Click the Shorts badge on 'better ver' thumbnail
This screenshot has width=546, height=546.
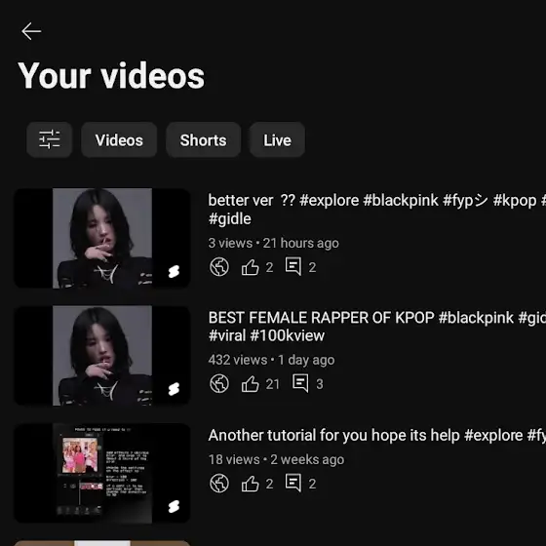(174, 272)
